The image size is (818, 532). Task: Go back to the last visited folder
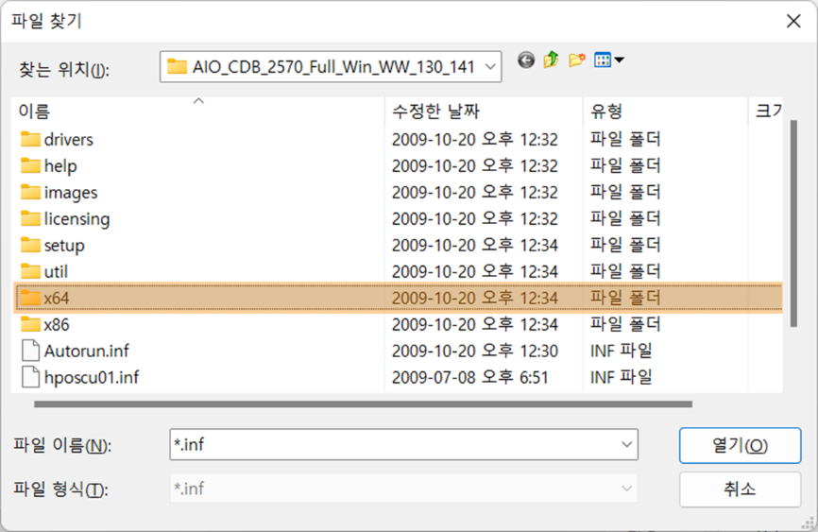pyautogui.click(x=526, y=60)
